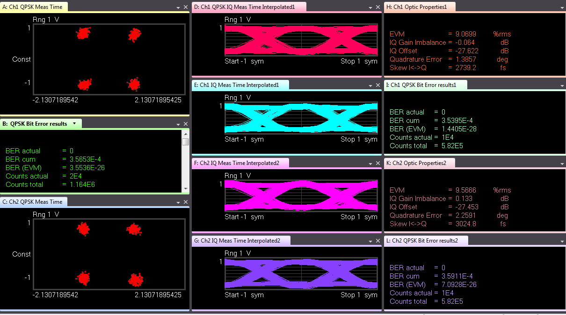Viewport: 566px width, 315px height.
Task: Close panel E Ch1 IQ Meas Time
Action: (x=378, y=85)
